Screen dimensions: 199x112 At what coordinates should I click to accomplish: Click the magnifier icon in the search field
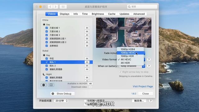129,7
